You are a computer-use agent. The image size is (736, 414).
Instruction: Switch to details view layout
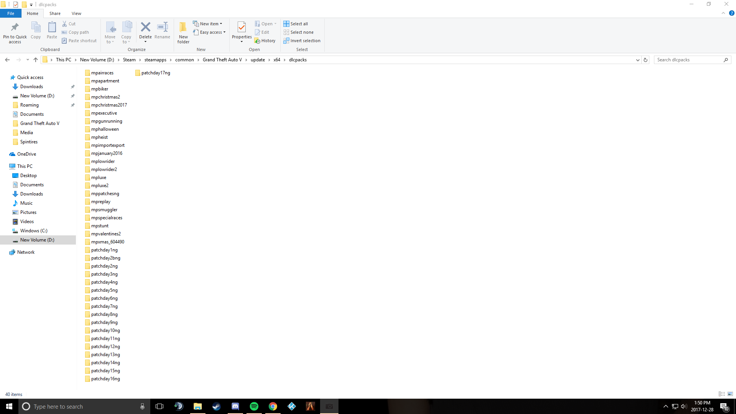tap(721, 394)
